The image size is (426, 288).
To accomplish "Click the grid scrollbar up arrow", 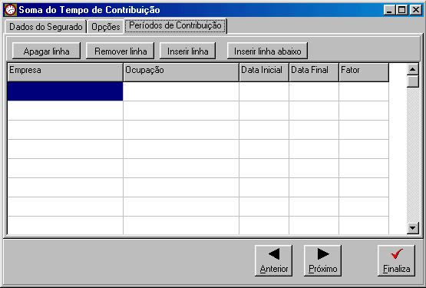I will coord(413,69).
